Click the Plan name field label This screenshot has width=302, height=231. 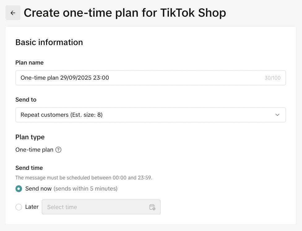pyautogui.click(x=29, y=62)
